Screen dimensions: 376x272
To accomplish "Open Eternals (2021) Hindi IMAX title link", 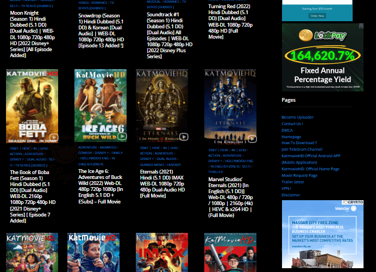I will (162, 184).
